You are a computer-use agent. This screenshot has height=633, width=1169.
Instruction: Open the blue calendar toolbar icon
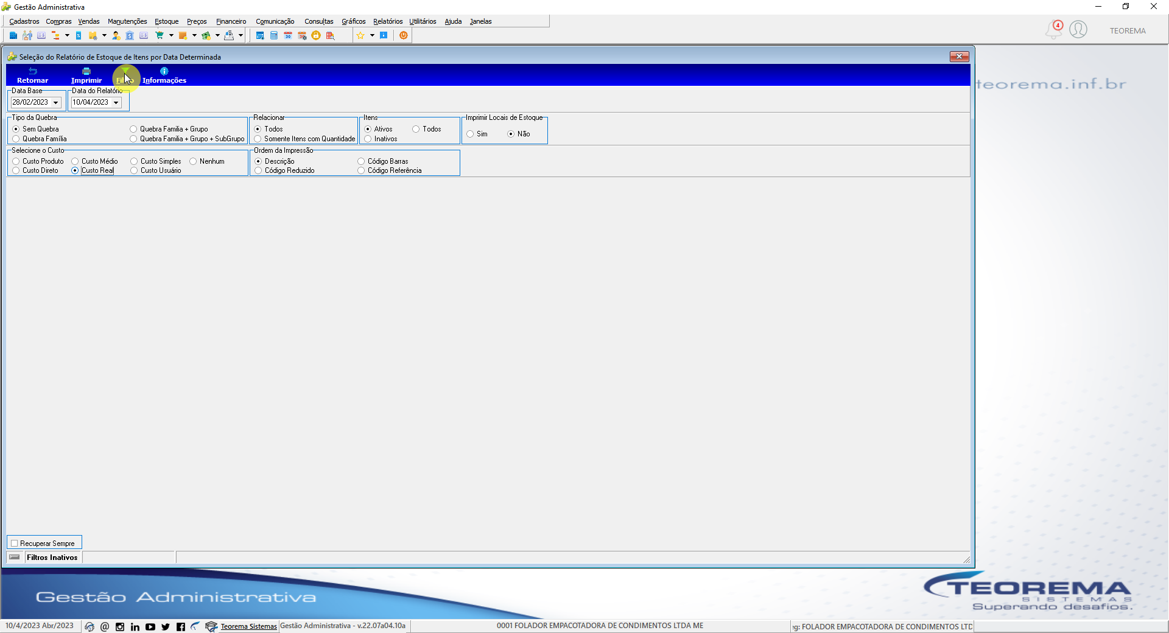[260, 35]
